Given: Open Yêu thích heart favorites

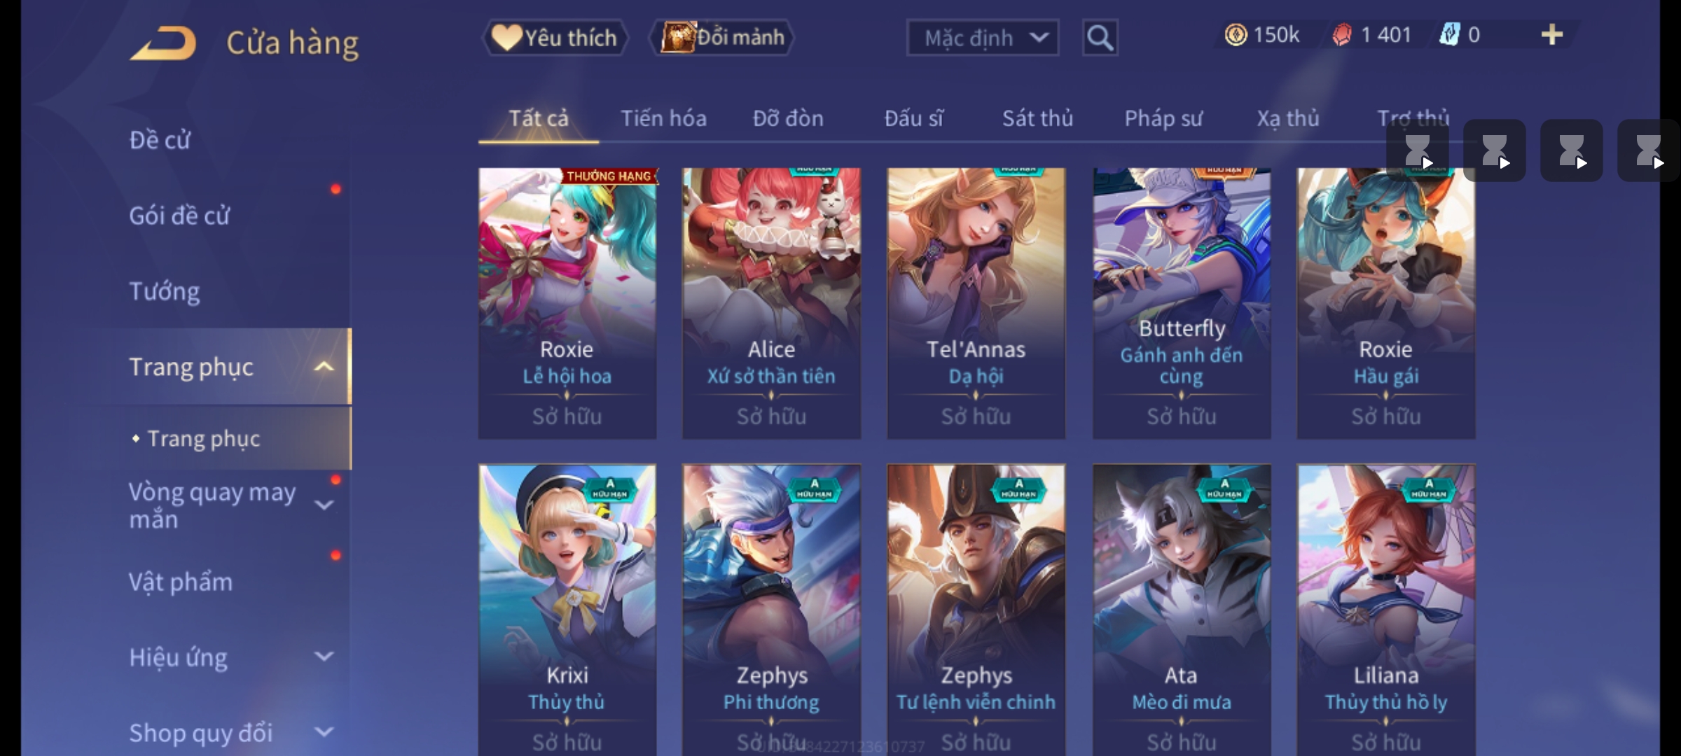Looking at the screenshot, I should pos(555,38).
